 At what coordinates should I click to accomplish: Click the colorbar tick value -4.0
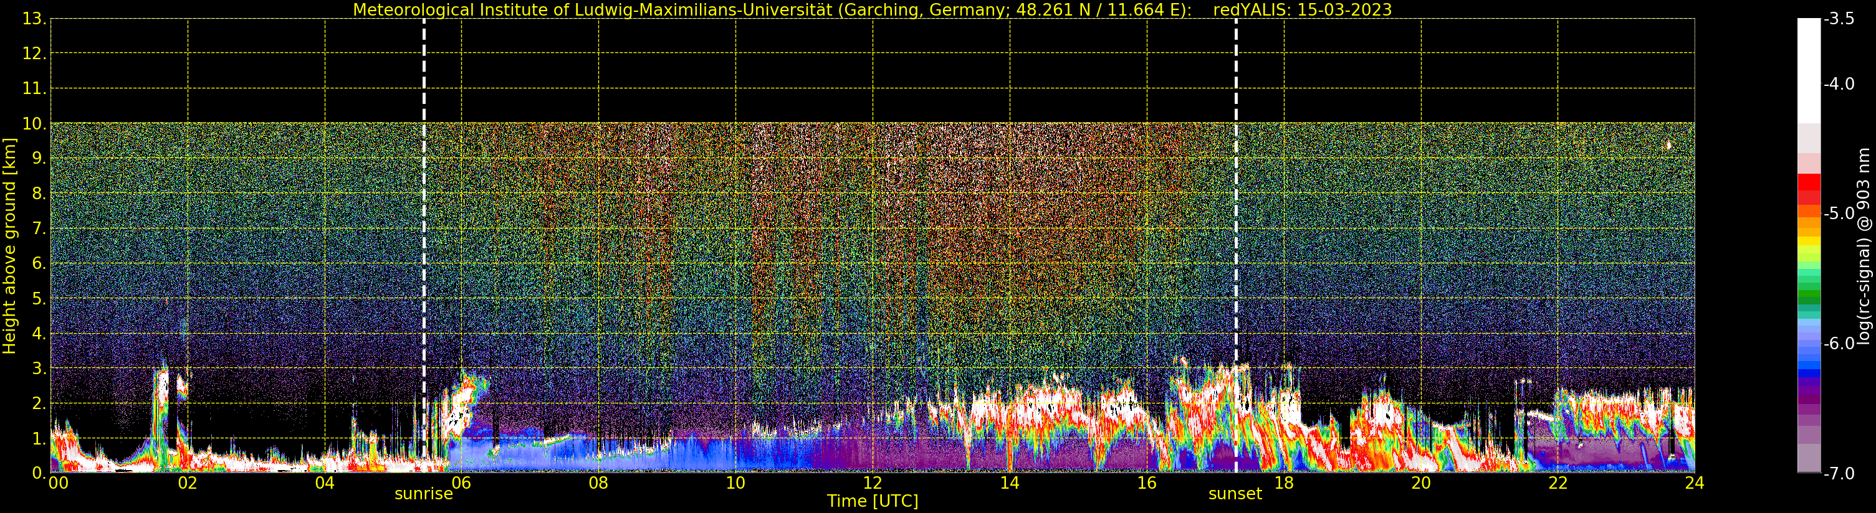tap(1839, 85)
